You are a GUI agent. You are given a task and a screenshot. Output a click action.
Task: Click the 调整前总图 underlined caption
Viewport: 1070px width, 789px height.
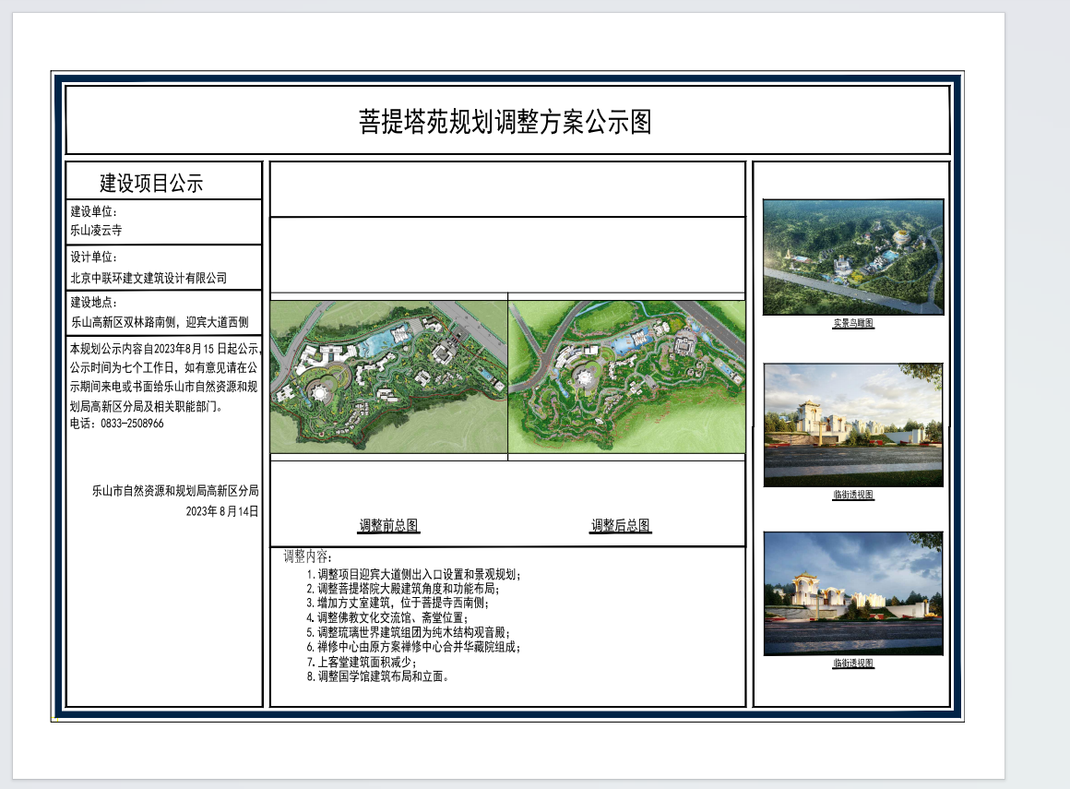pos(389,526)
